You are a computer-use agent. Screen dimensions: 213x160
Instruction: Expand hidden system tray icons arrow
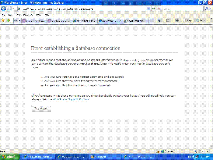[193, 157]
